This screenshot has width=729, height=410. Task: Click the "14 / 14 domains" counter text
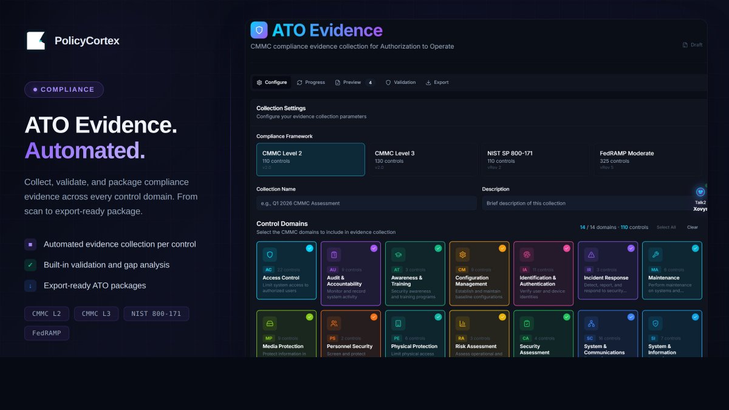[x=597, y=227]
